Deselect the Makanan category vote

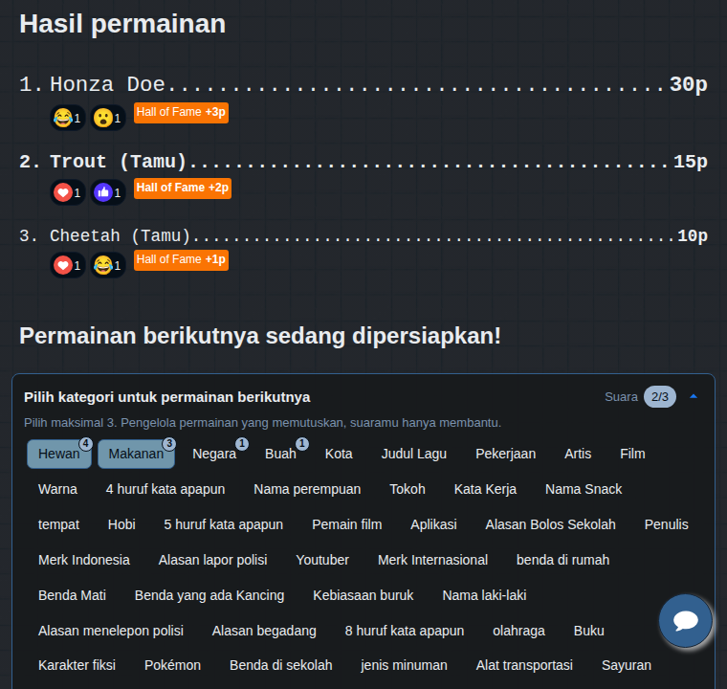click(x=136, y=454)
